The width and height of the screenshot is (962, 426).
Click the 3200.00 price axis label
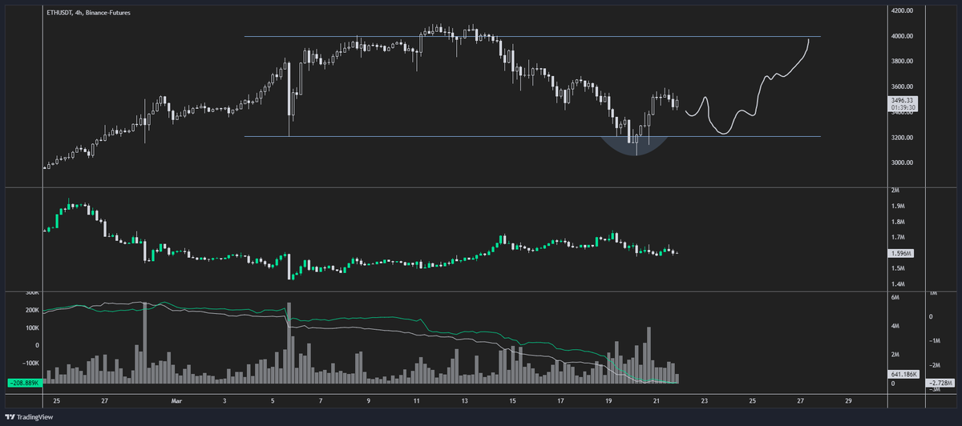click(902, 138)
